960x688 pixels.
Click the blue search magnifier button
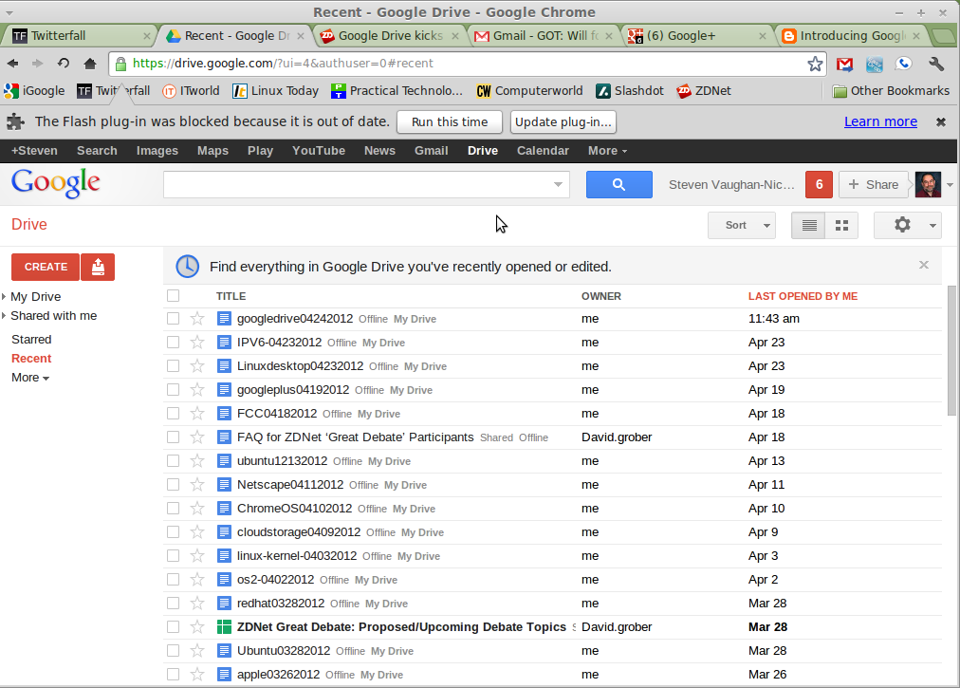click(x=618, y=185)
